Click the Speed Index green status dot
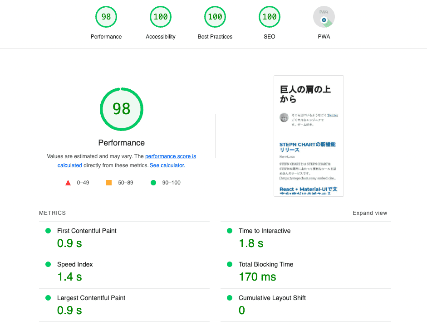The height and width of the screenshot is (325, 427). click(x=48, y=264)
